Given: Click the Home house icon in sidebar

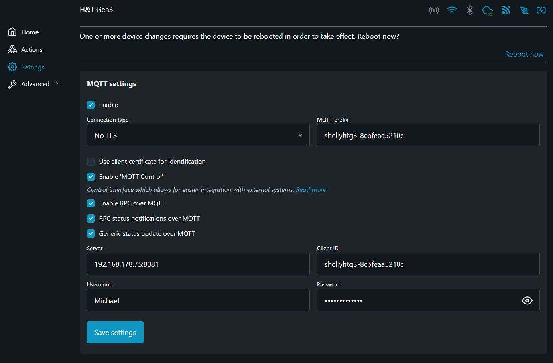Looking at the screenshot, I should (x=12, y=32).
